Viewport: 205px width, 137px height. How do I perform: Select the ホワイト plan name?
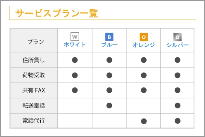(75, 45)
